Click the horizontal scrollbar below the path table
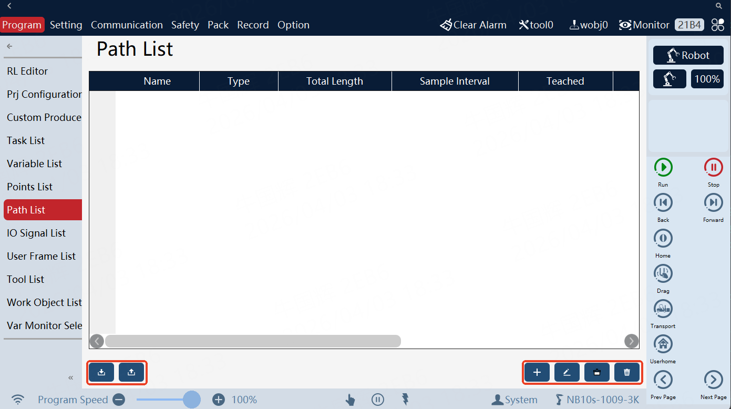Viewport: 731px width, 409px height. pos(252,341)
